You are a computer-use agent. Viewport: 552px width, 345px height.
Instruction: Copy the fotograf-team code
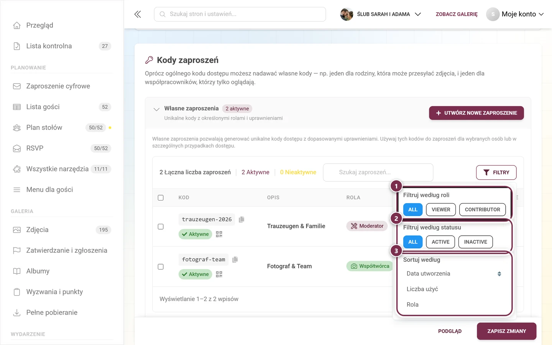tap(235, 260)
